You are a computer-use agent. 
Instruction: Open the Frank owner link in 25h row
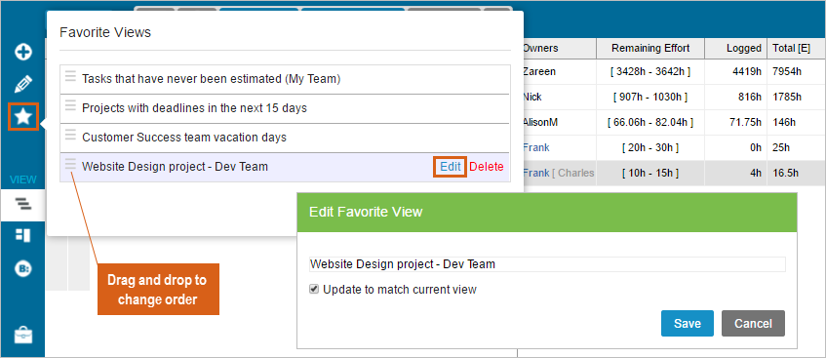click(535, 147)
